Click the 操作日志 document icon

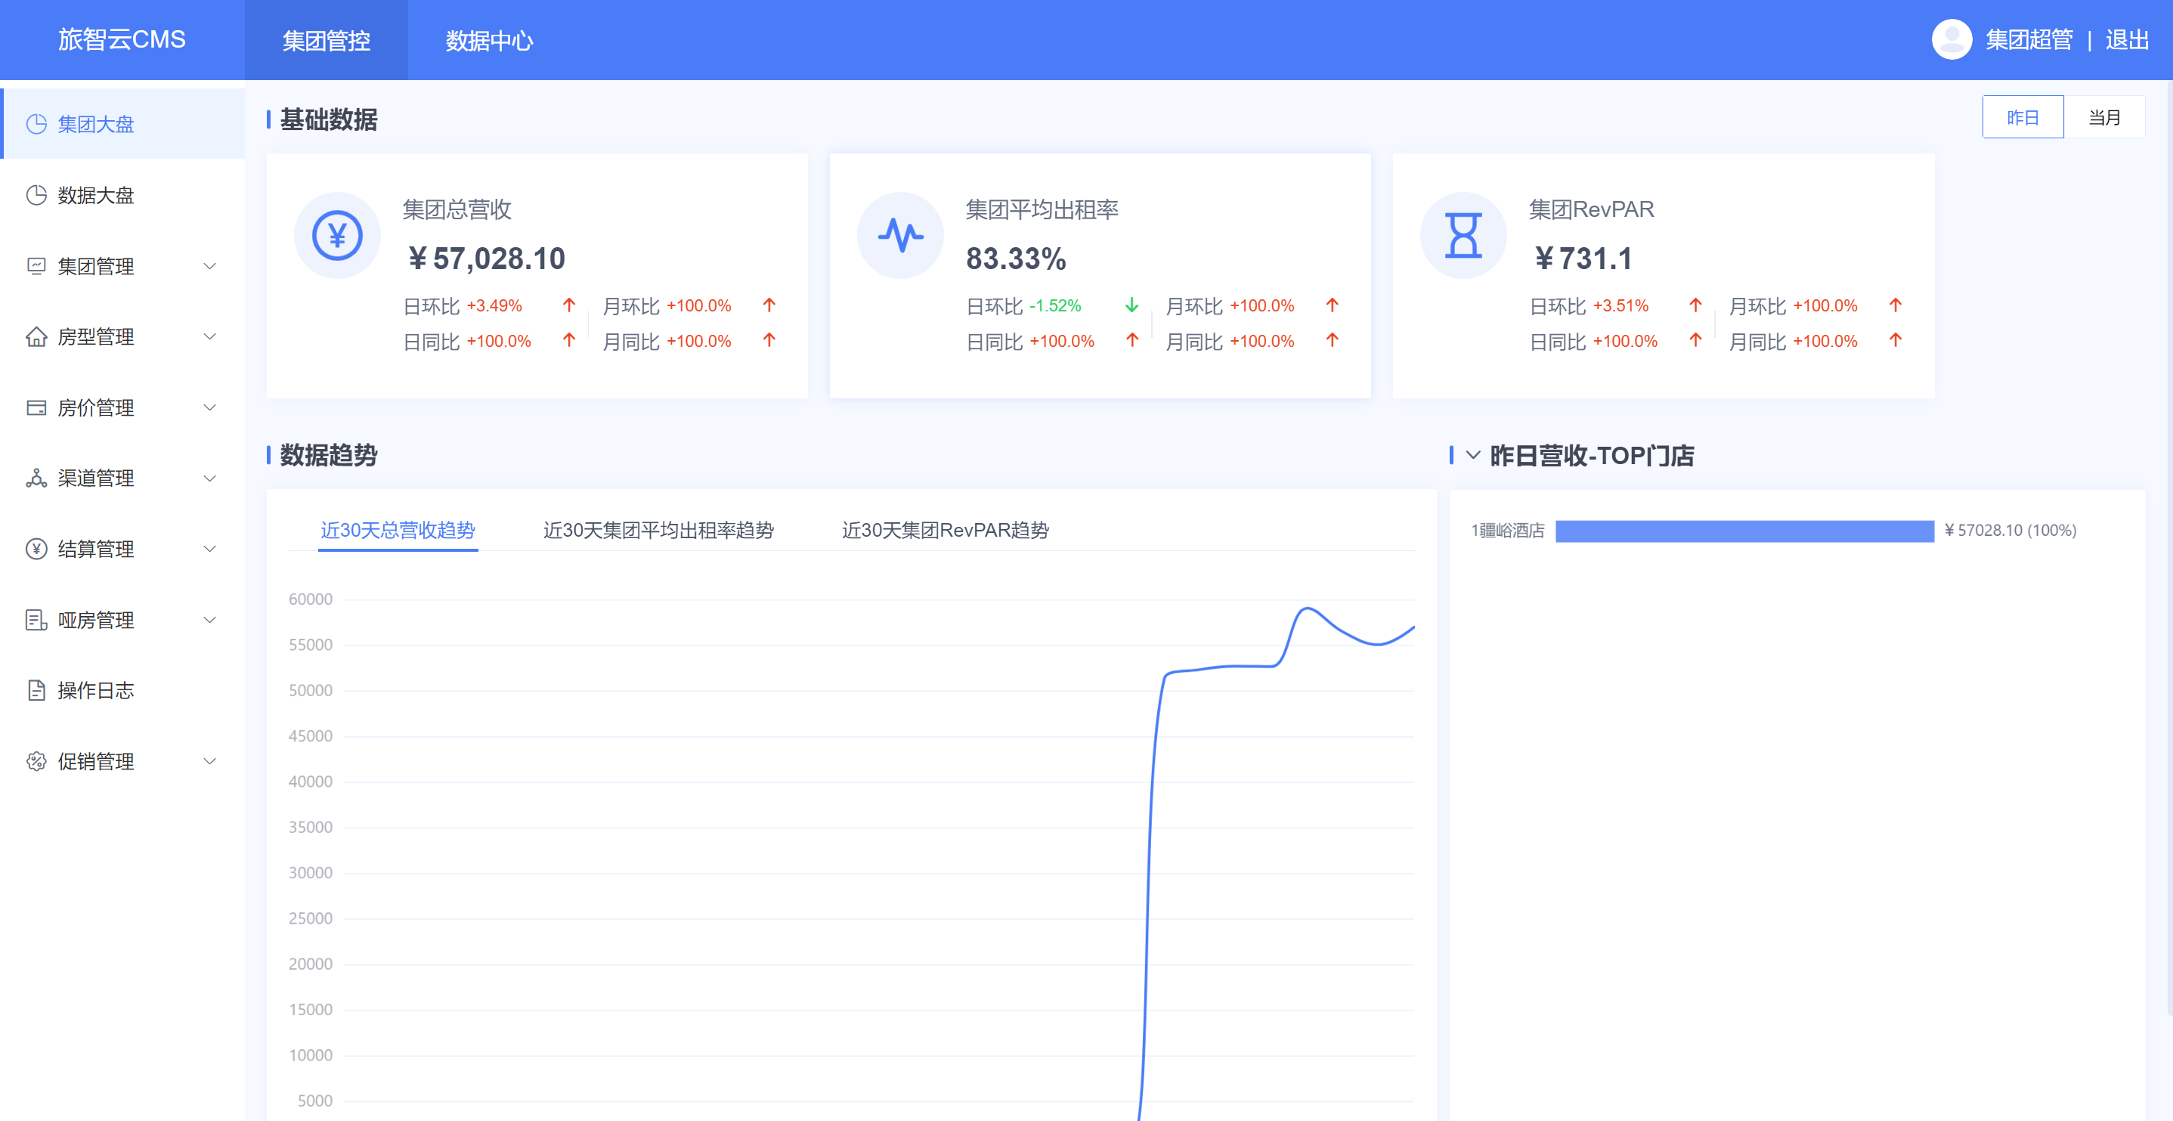pos(36,690)
